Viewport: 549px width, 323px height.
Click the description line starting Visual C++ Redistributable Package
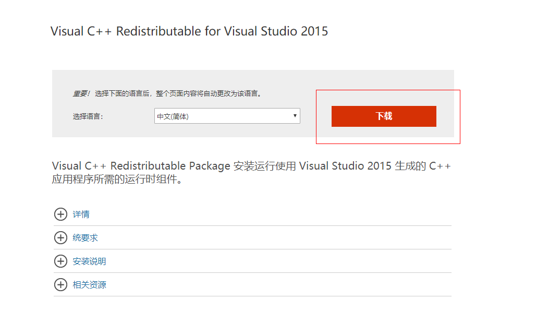tap(141, 166)
